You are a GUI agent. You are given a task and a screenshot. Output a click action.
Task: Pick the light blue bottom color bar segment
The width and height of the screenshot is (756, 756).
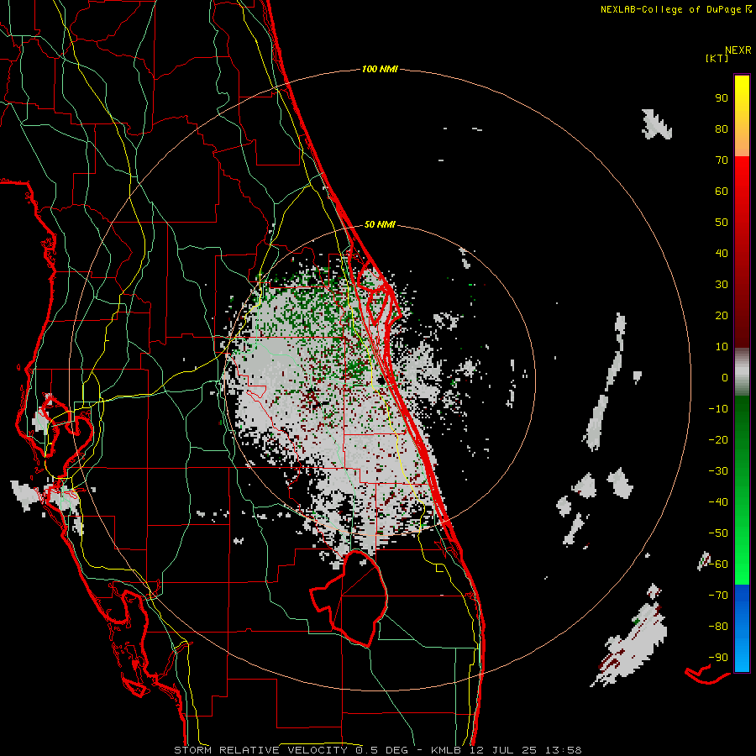click(742, 654)
